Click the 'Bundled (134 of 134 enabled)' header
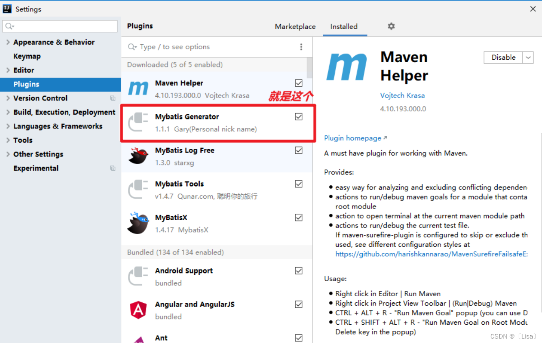The image size is (542, 343). [176, 252]
